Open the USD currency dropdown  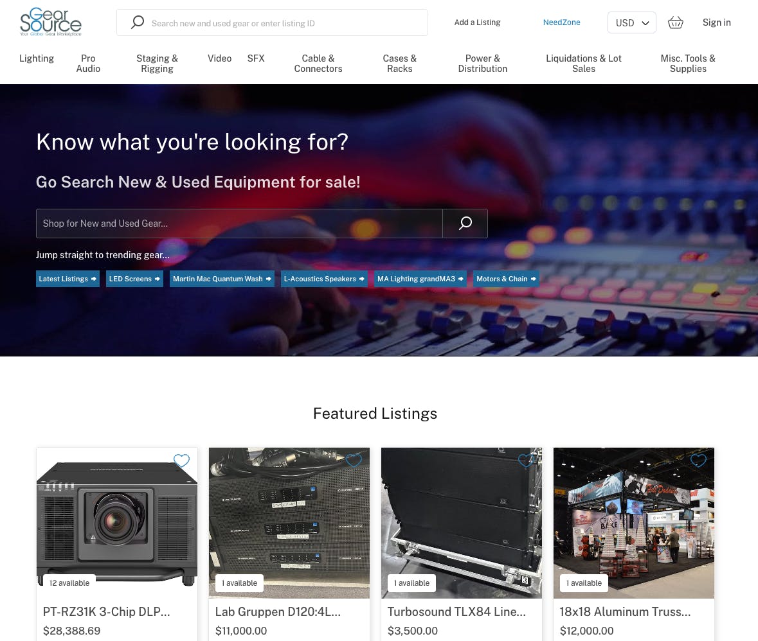pyautogui.click(x=632, y=22)
